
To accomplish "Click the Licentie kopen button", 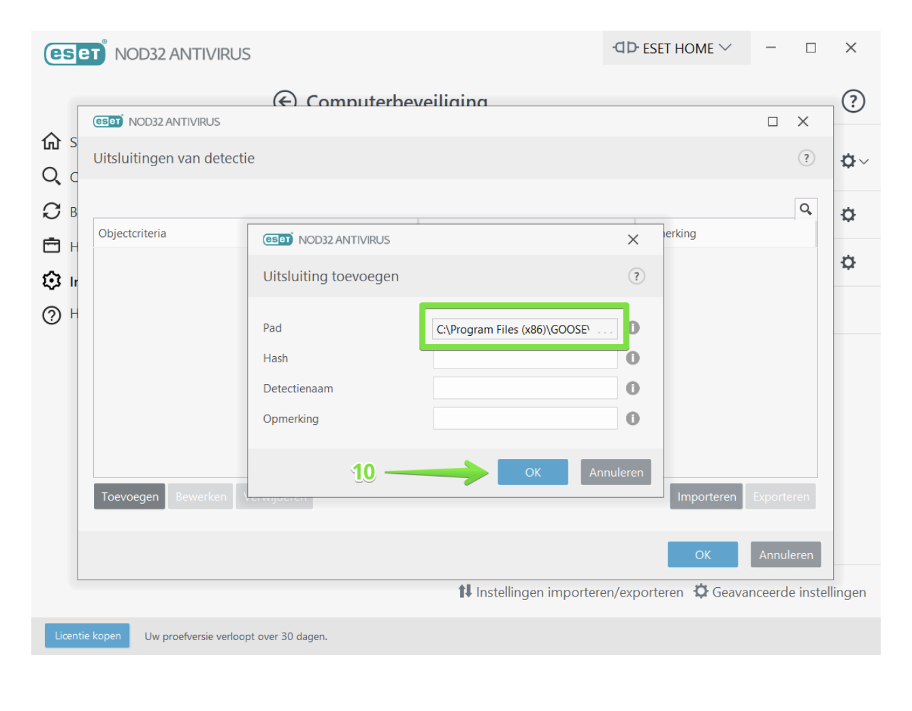I will click(87, 635).
